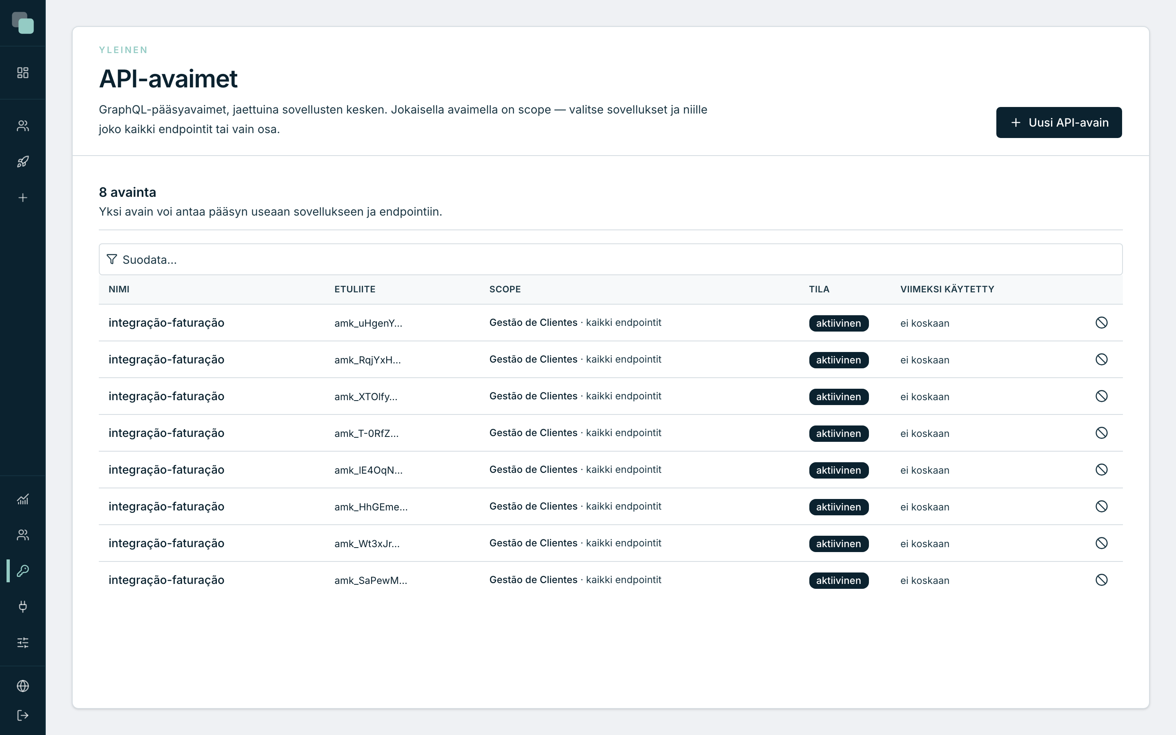Select the key (API keys) sidebar icon
This screenshot has height=735, width=1176.
click(x=23, y=571)
